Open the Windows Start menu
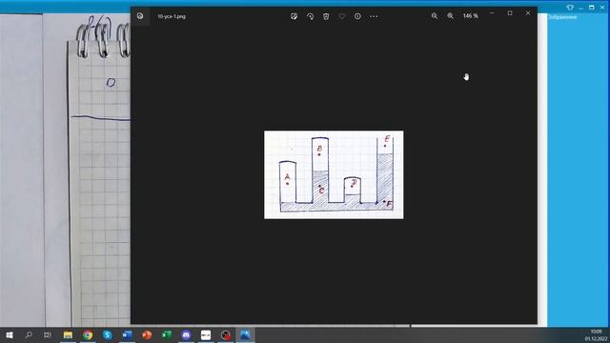610x343 pixels. pos(9,334)
